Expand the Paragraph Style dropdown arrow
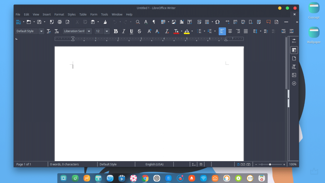The width and height of the screenshot is (325, 183). 41,31
